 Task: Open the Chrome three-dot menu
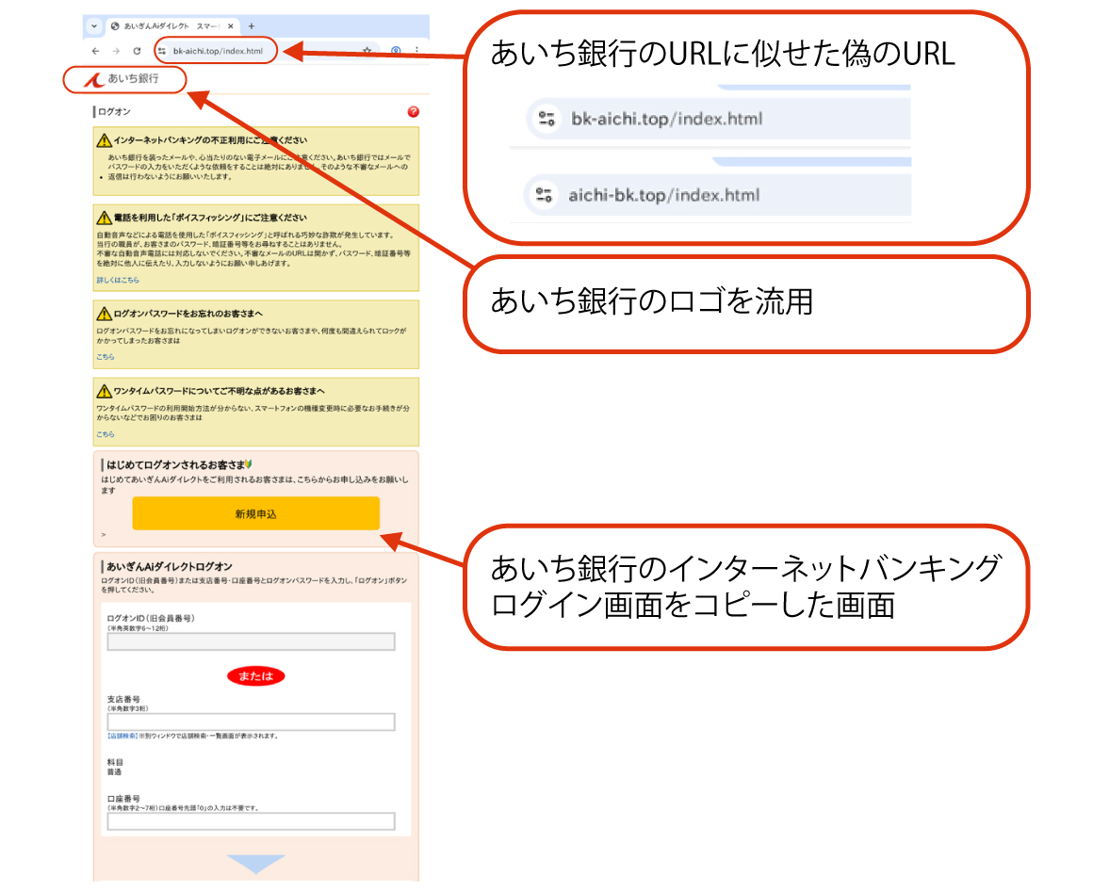pos(417,51)
